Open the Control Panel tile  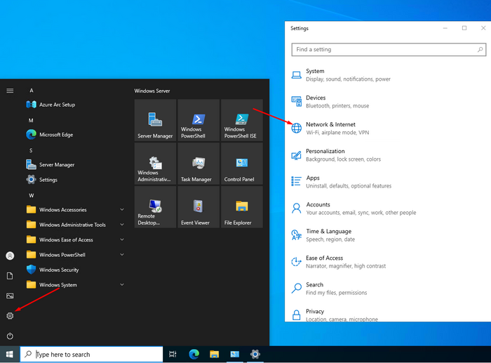pyautogui.click(x=242, y=164)
